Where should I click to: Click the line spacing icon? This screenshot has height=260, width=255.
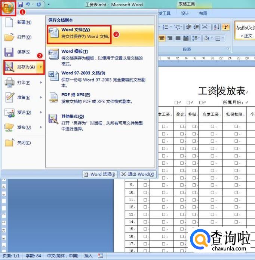coord(194,38)
